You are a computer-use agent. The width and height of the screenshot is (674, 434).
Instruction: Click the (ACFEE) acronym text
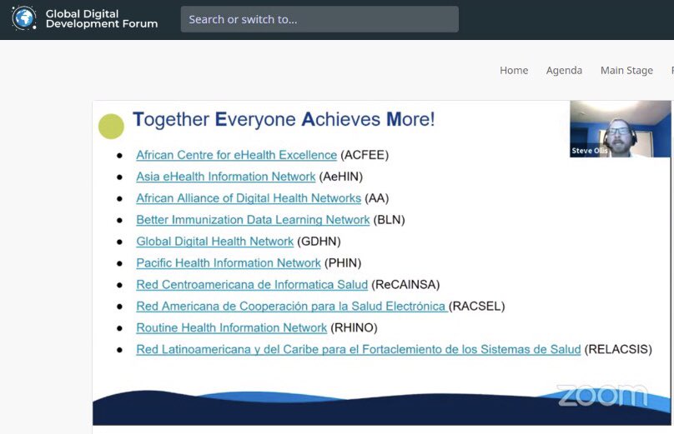(365, 155)
